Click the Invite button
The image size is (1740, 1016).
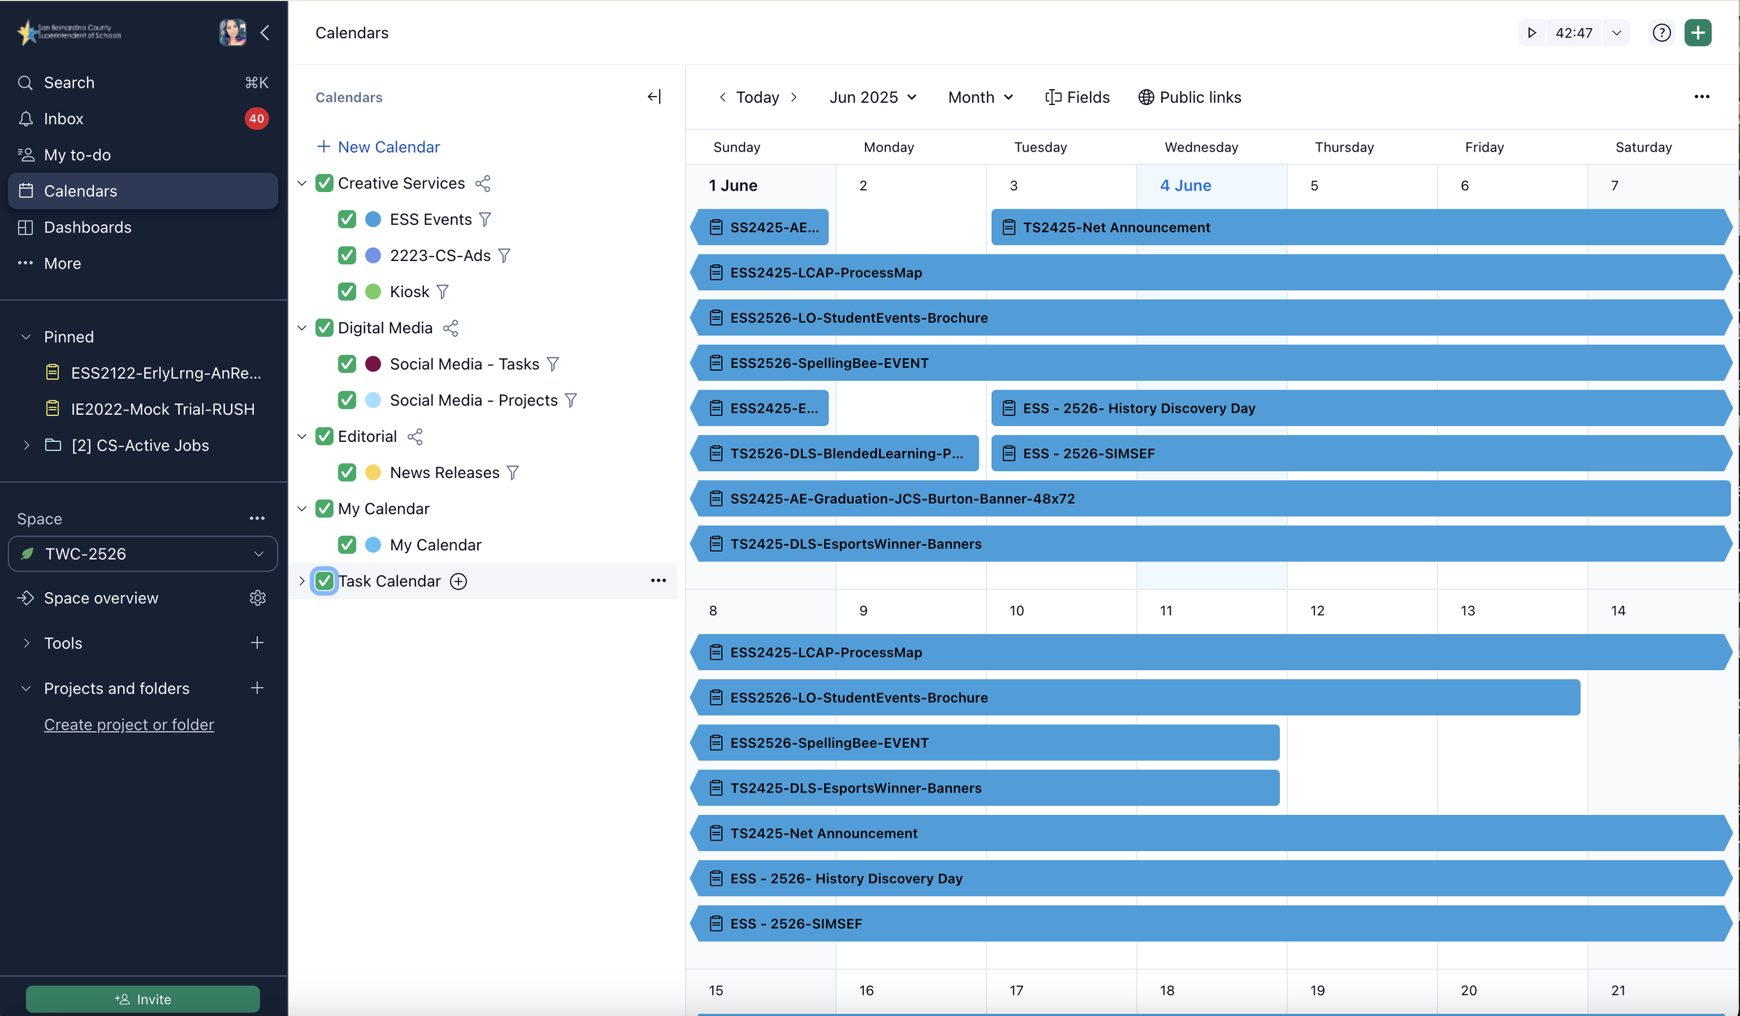coord(143,999)
